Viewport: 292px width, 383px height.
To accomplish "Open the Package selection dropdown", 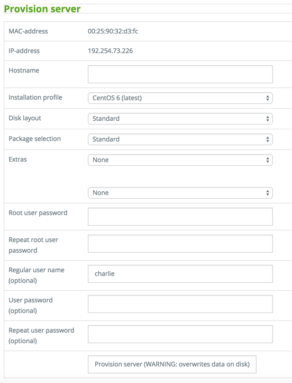I will 180,139.
